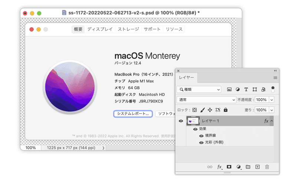Image resolution: width=297 pixels, height=180 pixels.
Task: Open Layers panel hamburger menu
Action: click(275, 78)
